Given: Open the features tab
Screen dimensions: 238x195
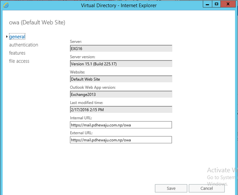Looking at the screenshot, I should pos(17,53).
